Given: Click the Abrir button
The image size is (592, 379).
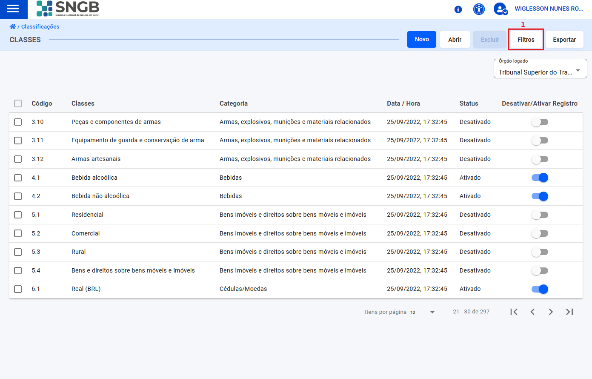Looking at the screenshot, I should point(455,40).
